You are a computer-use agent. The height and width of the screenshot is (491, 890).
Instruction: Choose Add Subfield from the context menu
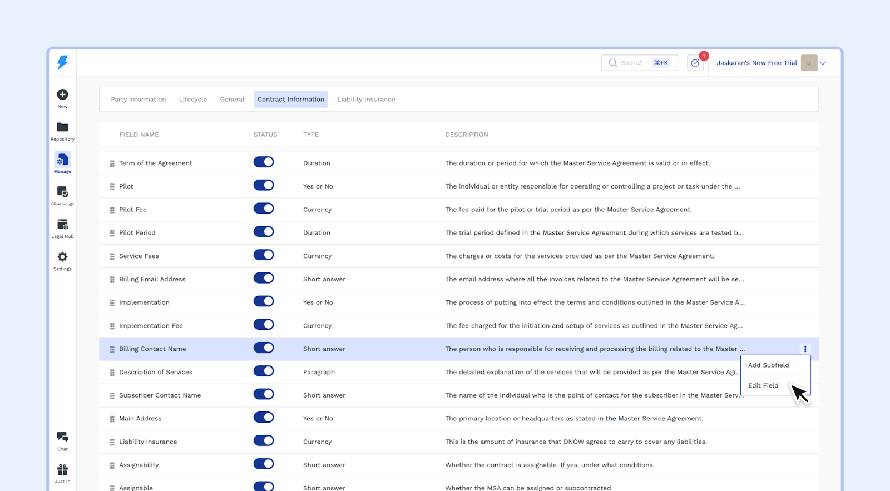pos(768,365)
